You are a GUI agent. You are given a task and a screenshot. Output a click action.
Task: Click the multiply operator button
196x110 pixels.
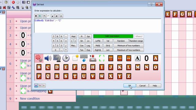(x=66, y=50)
